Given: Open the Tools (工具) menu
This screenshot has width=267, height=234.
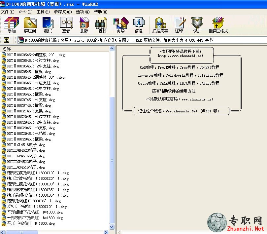Looking at the screenshot, I should point(43,12).
